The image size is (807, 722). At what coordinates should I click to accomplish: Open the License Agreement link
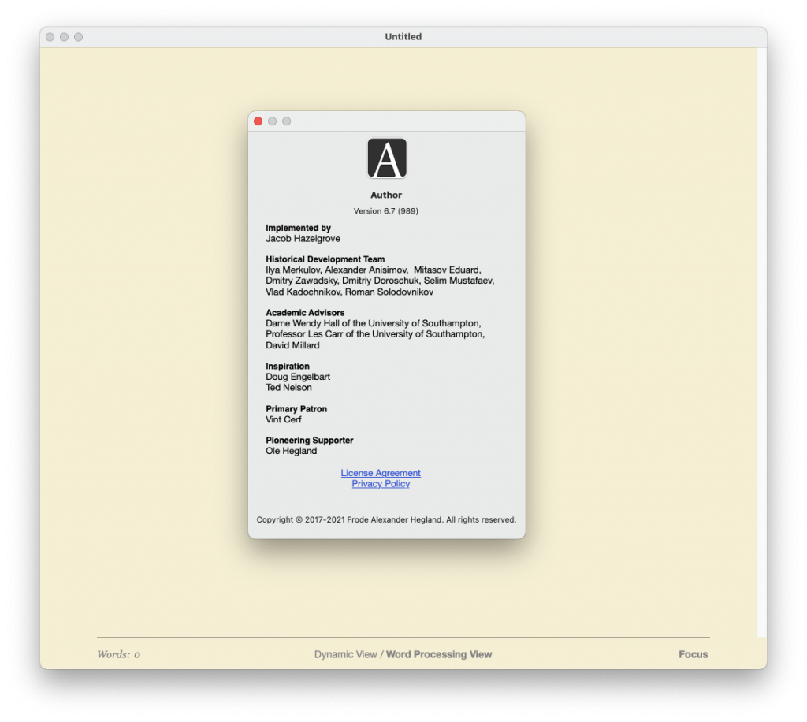click(381, 472)
